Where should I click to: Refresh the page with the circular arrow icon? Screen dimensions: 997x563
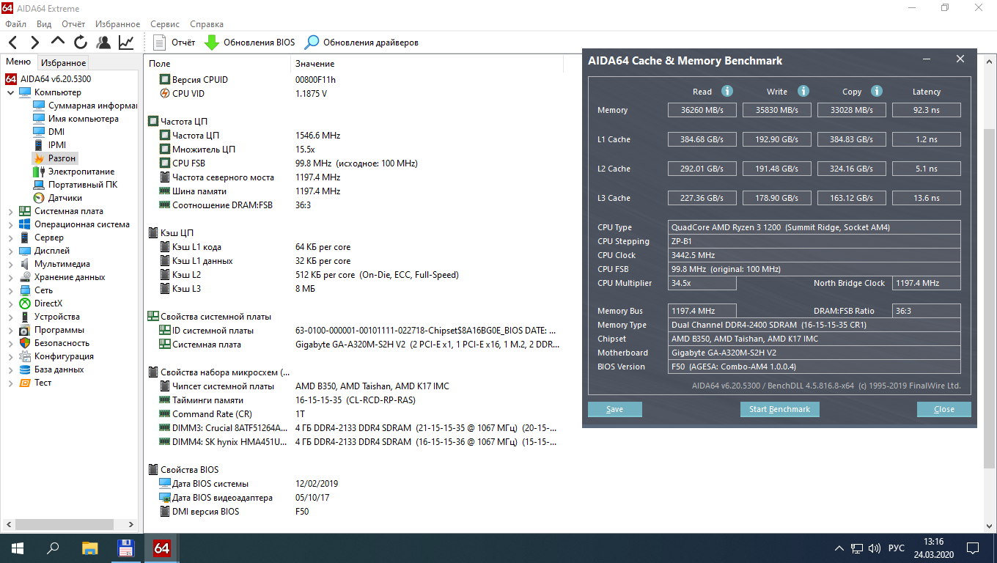81,43
